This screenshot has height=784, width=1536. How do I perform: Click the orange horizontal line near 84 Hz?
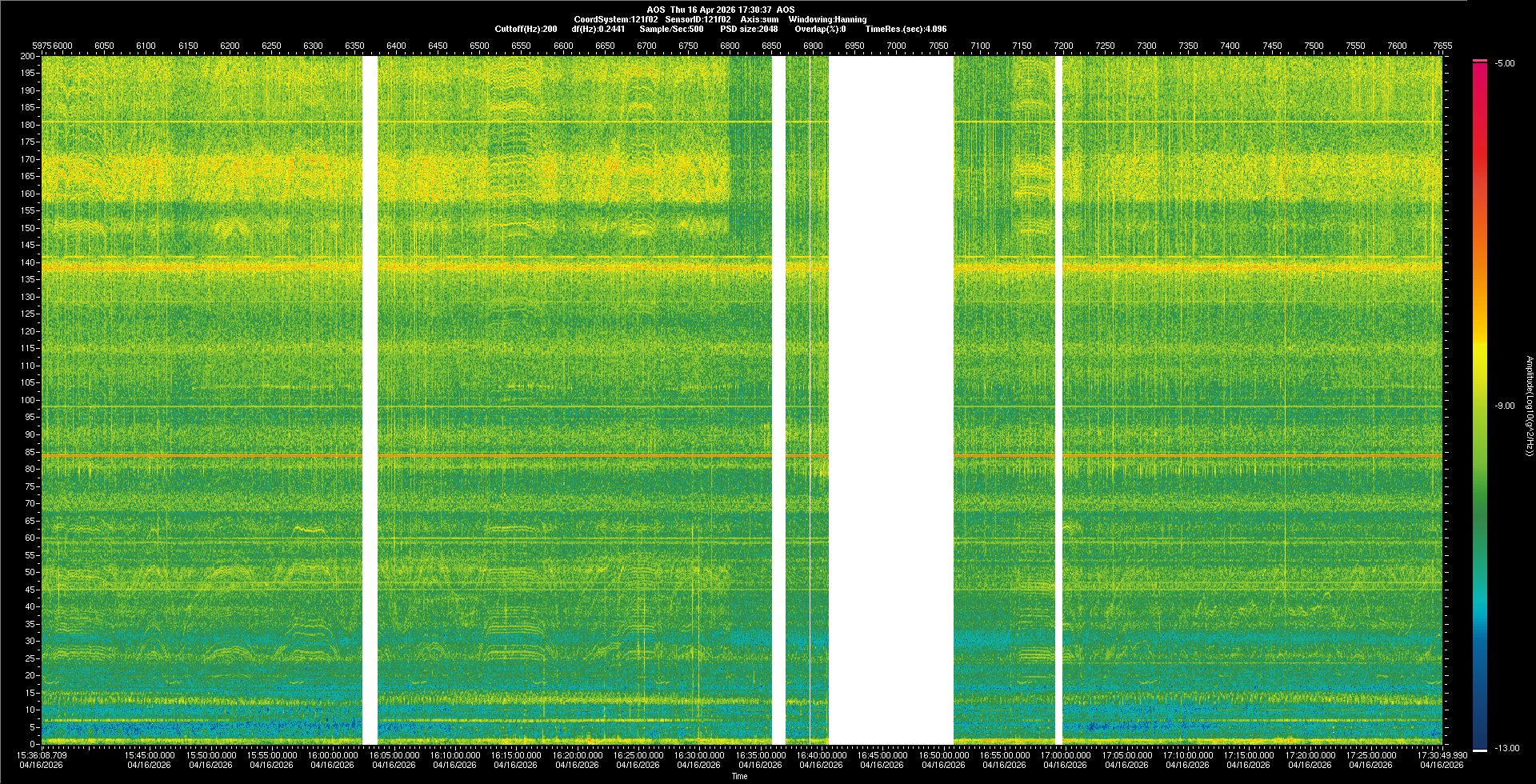coord(560,455)
